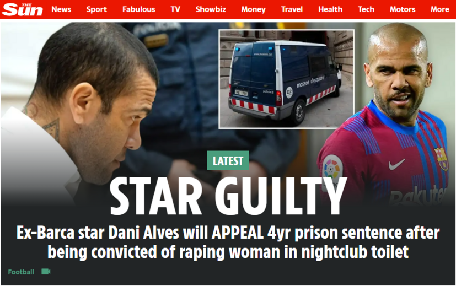Click the video camera icon beside Football
Viewport: 456px width, 286px height.
point(46,272)
